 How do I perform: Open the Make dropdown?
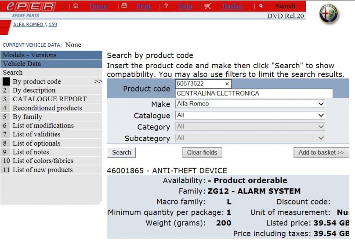tap(250, 104)
